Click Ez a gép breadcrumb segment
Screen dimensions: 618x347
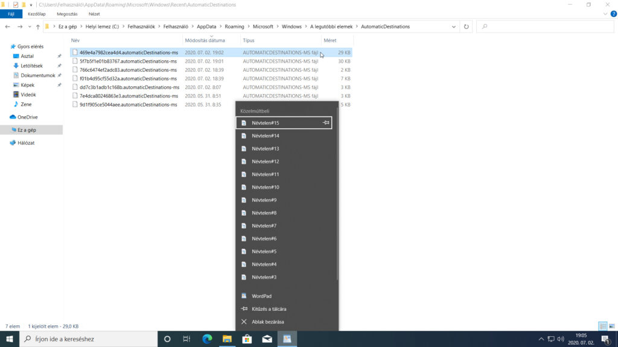coord(68,27)
